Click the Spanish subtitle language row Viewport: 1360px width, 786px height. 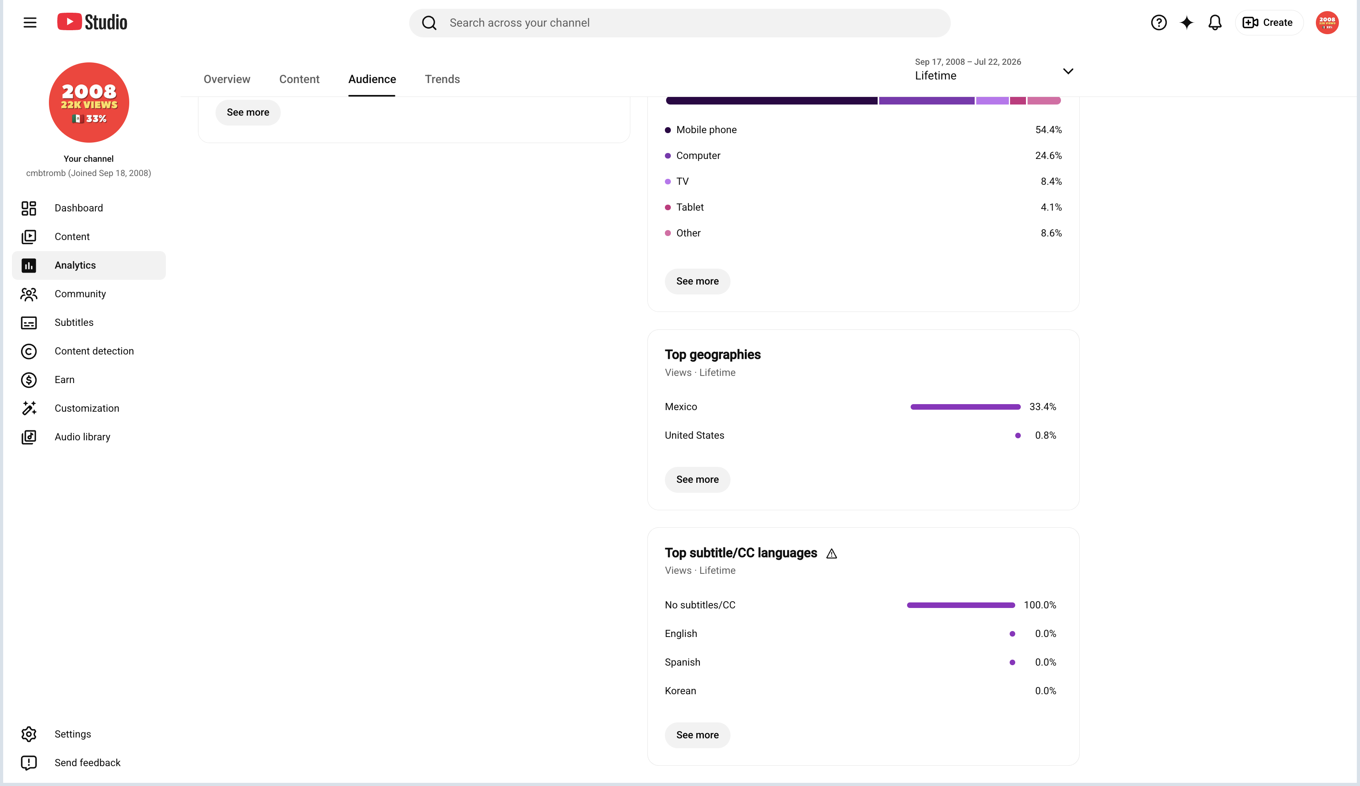pyautogui.click(x=861, y=662)
